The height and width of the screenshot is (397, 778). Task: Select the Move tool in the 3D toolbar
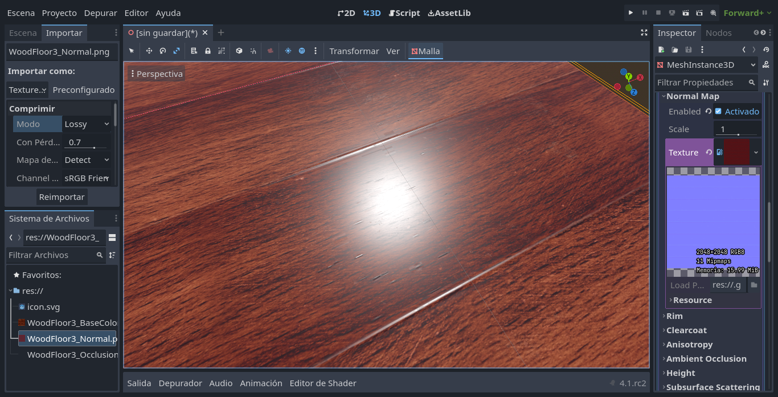coord(149,51)
